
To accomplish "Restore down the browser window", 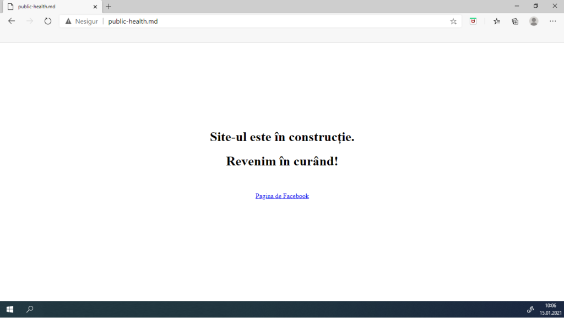I will click(x=535, y=6).
